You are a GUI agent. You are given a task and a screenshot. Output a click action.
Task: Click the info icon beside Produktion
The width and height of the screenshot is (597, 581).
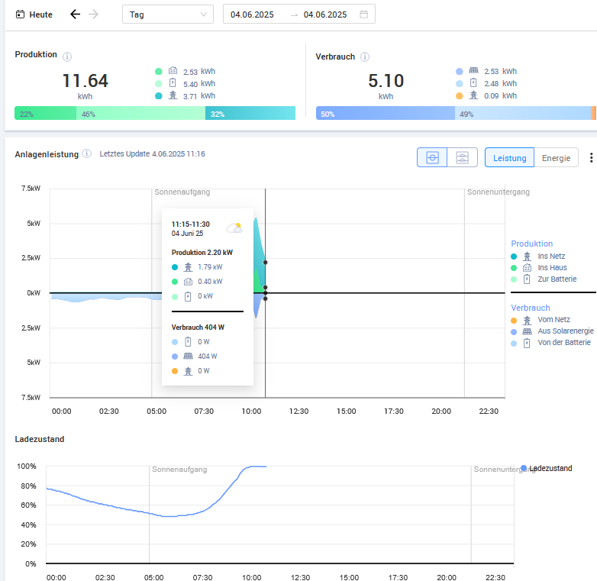pyautogui.click(x=67, y=56)
